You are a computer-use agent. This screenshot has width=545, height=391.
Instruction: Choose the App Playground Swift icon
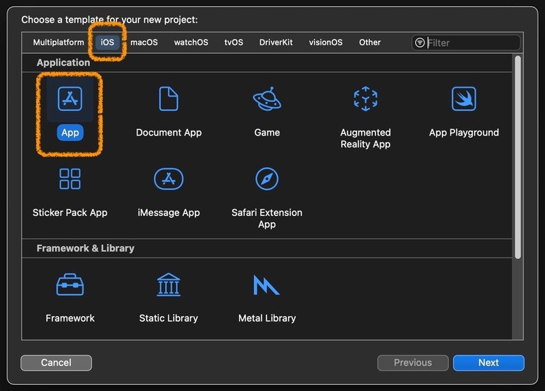(464, 99)
